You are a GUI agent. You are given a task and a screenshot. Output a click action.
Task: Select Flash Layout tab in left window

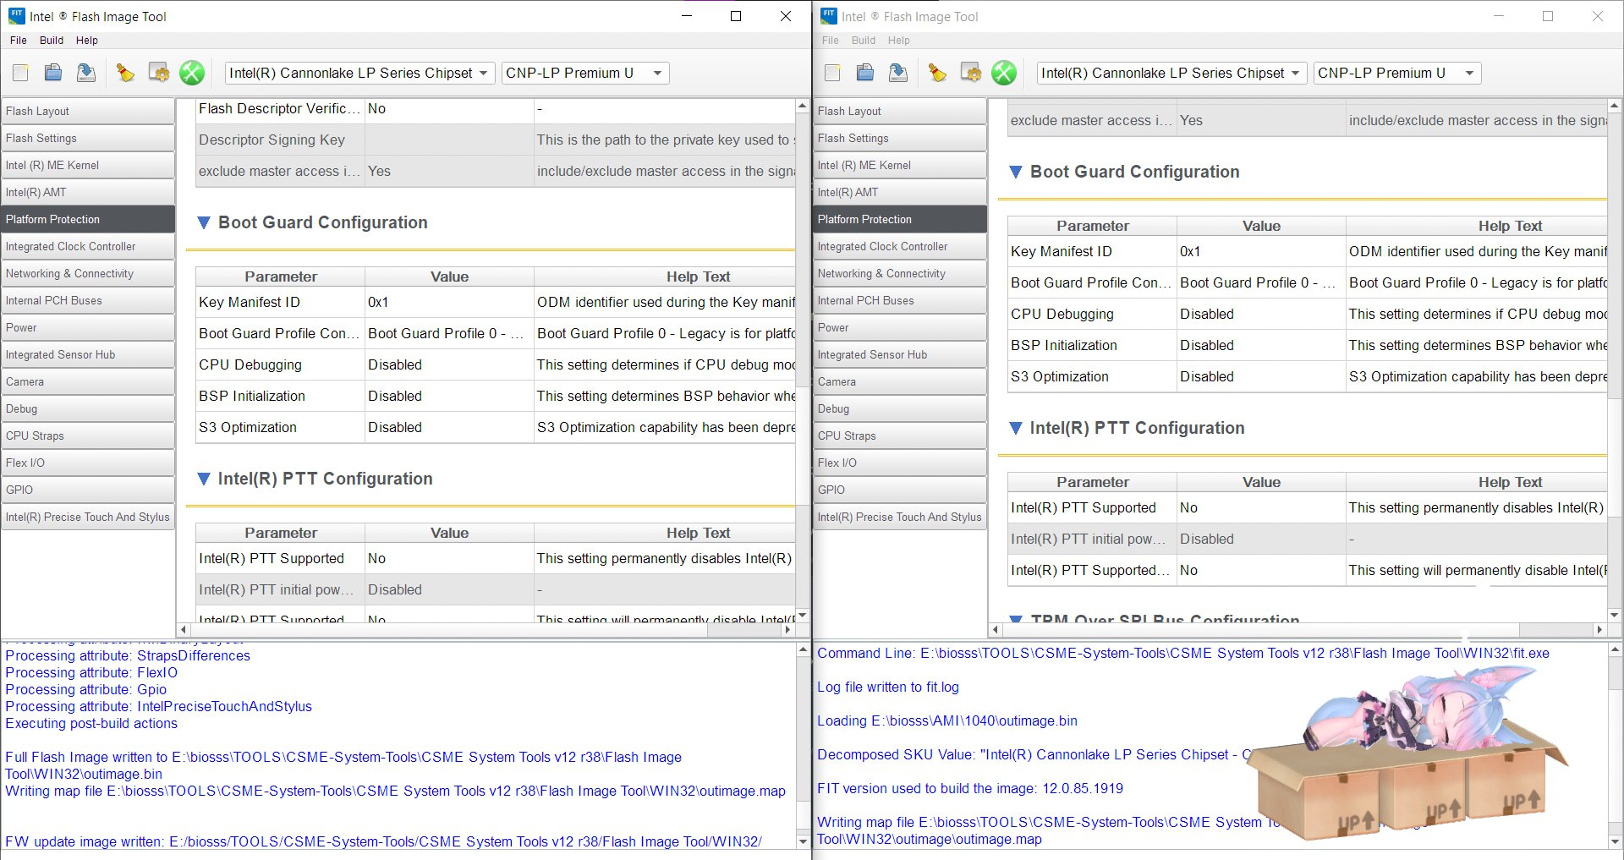[88, 111]
